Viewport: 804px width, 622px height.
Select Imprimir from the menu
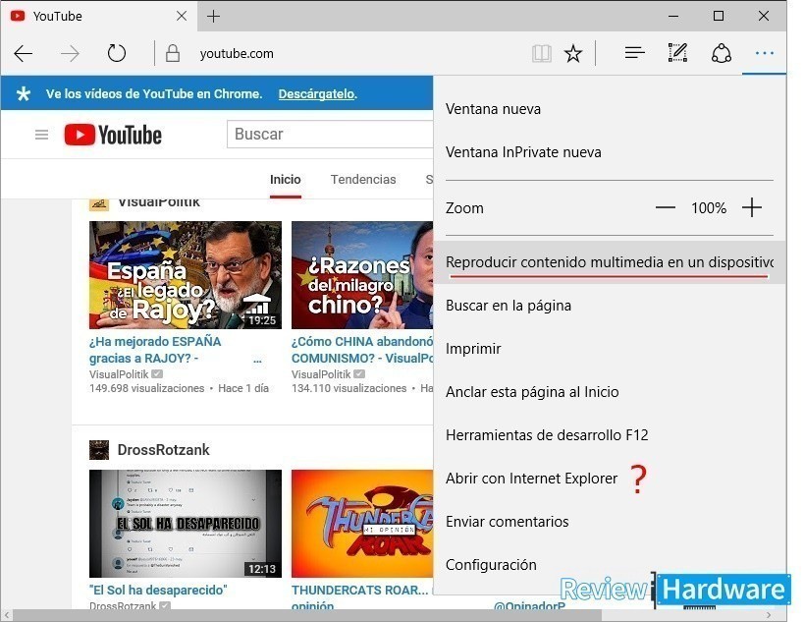coord(610,349)
